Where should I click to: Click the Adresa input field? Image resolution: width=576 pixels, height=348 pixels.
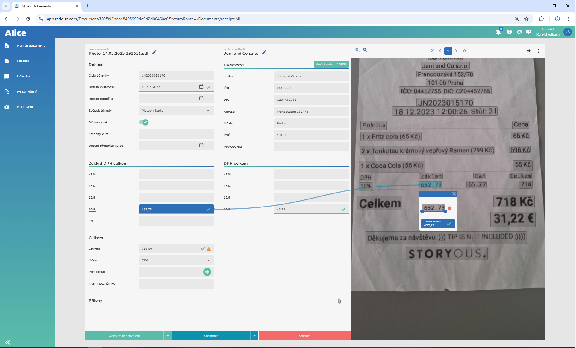(311, 112)
